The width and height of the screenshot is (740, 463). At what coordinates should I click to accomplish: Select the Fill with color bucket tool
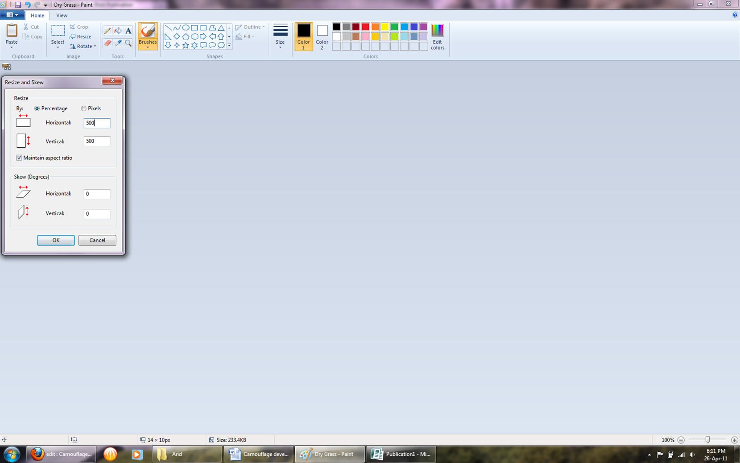tap(118, 31)
